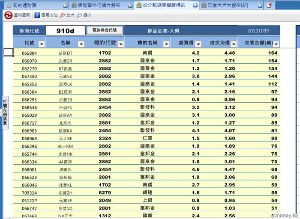The width and height of the screenshot is (300, 219).
Task: Click the 查詢券商代號 button
Action: pos(105,30)
